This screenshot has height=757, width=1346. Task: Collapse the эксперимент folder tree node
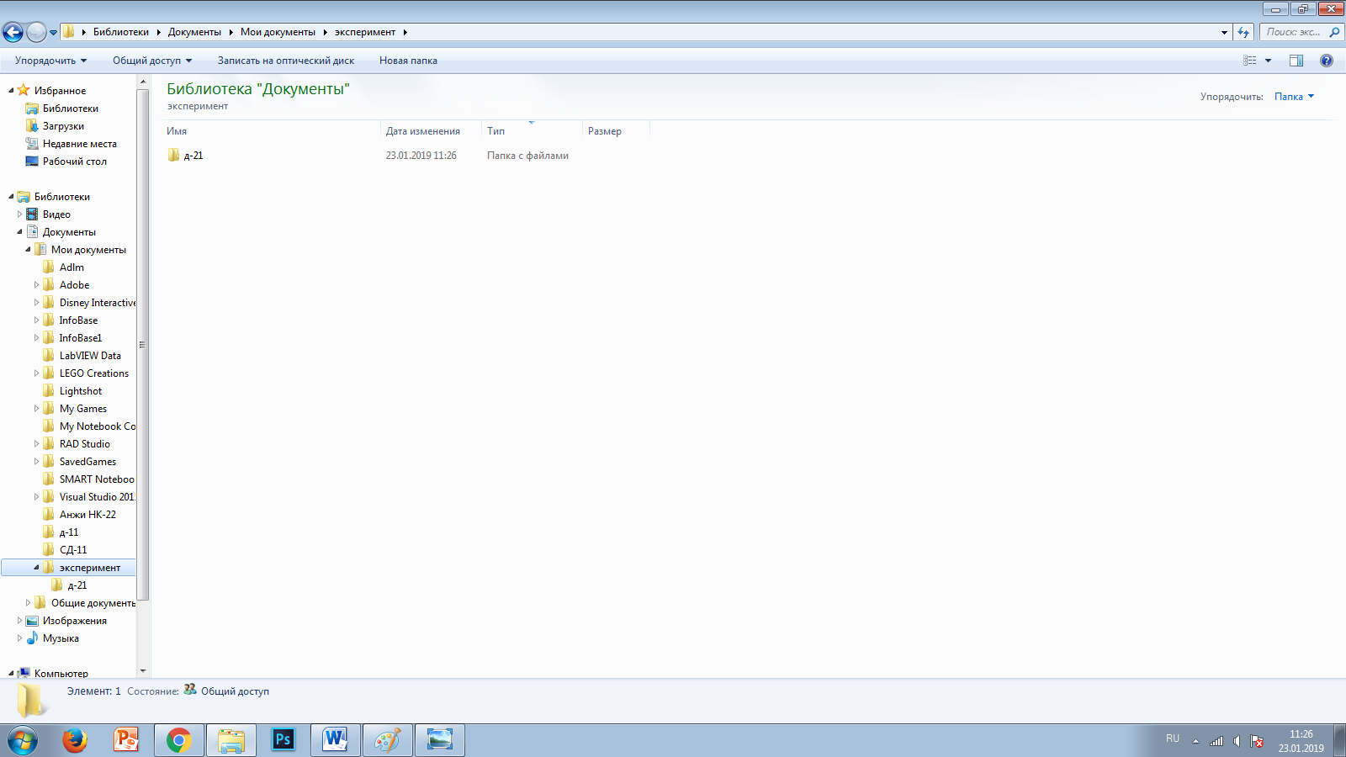point(36,568)
